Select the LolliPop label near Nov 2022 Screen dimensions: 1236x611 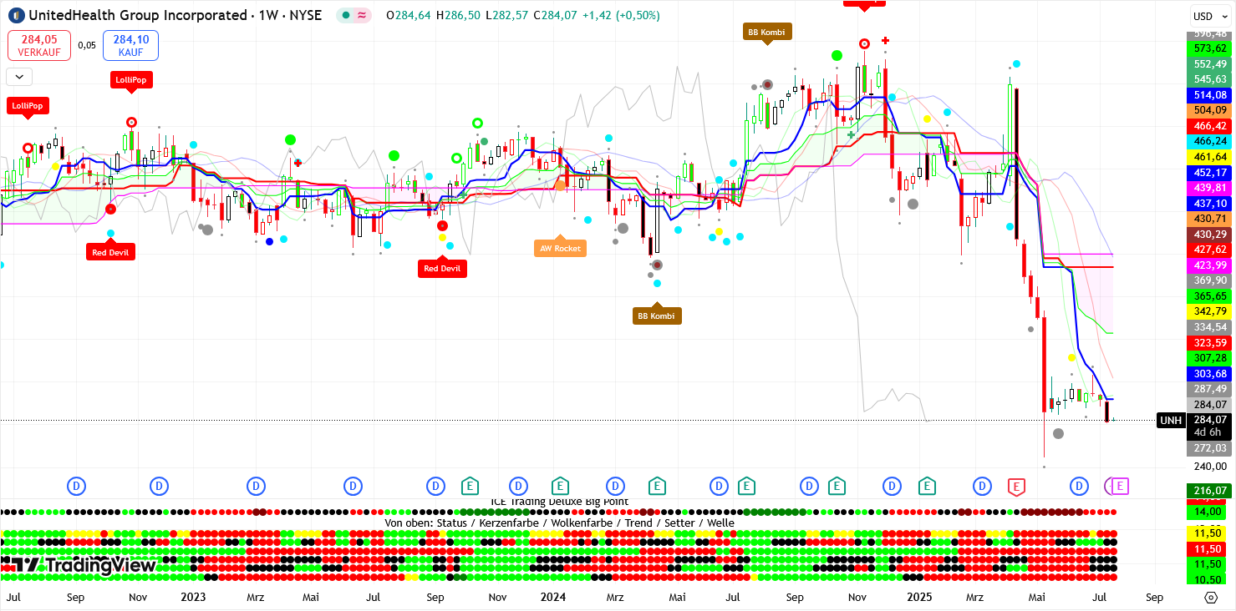tap(131, 80)
